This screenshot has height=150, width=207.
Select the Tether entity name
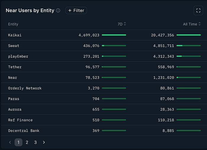[15, 67]
